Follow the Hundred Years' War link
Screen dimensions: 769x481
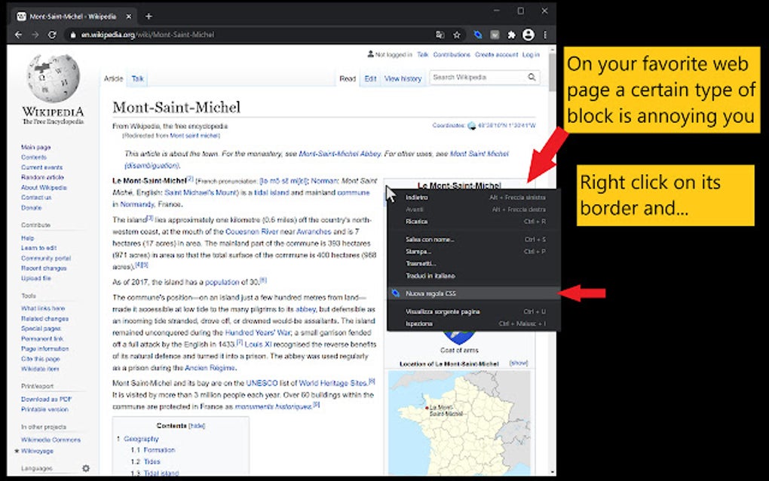tap(258, 332)
